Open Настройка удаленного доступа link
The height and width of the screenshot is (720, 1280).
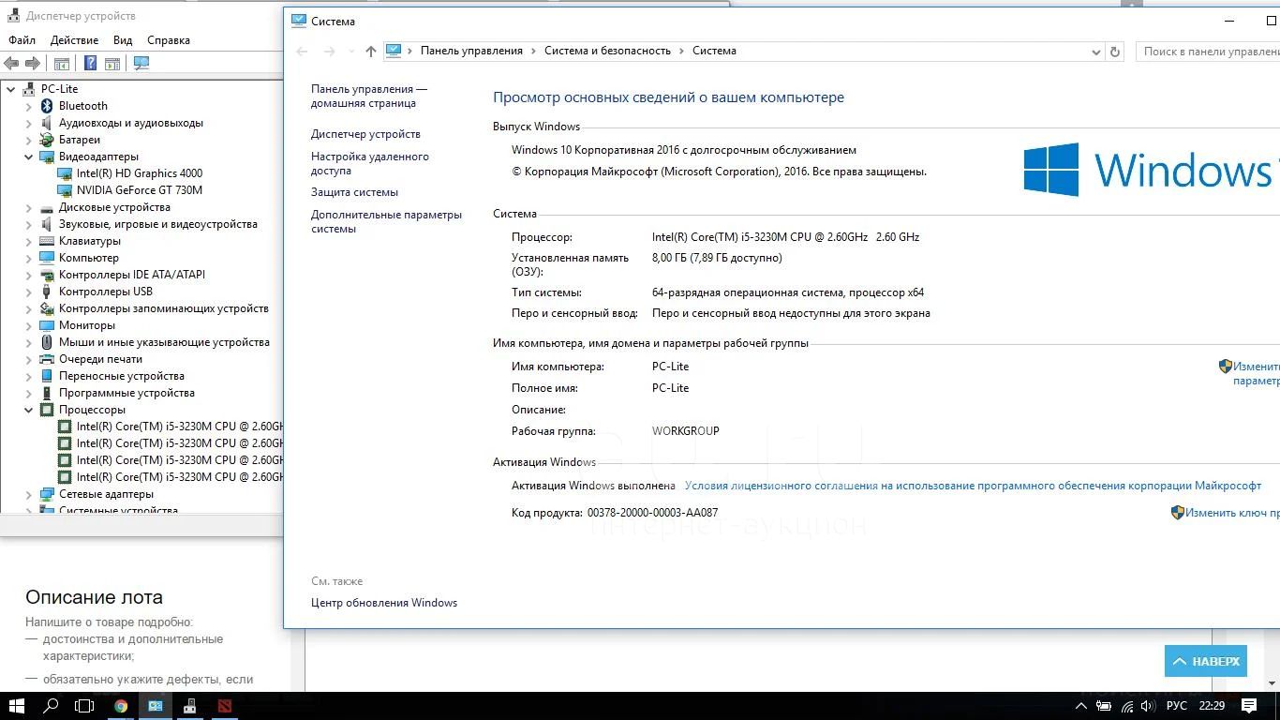(x=370, y=163)
